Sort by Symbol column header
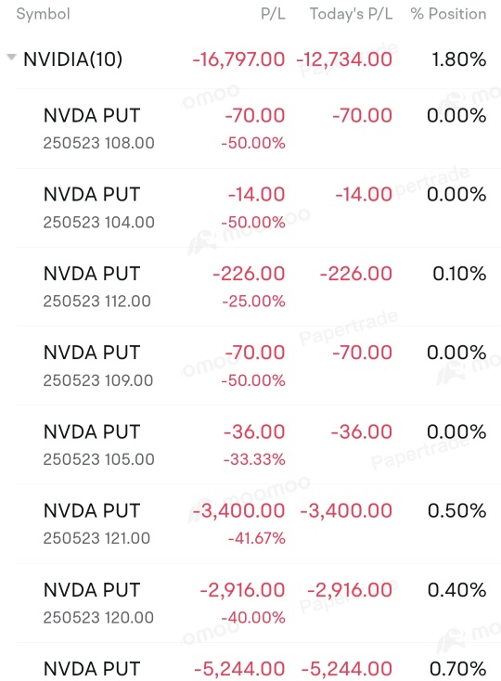The width and height of the screenshot is (501, 681). pyautogui.click(x=43, y=14)
